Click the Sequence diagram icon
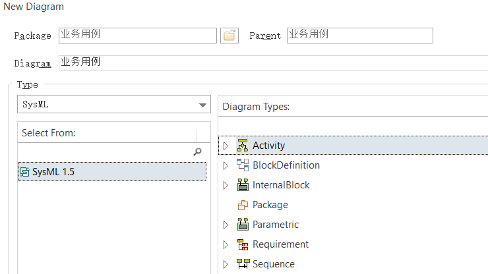This screenshot has width=488, height=274. click(243, 264)
